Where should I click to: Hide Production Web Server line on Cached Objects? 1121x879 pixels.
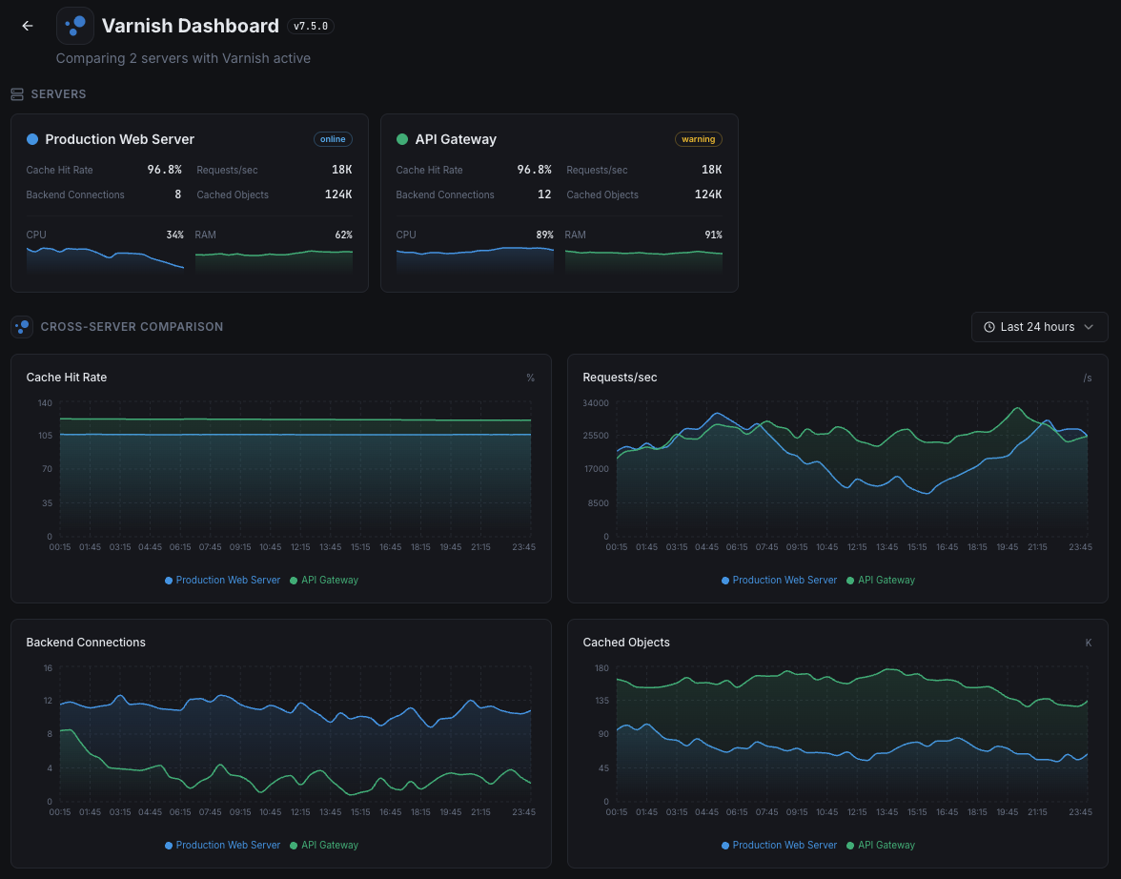[x=779, y=845]
